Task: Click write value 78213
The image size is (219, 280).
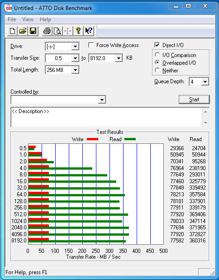Action: pyautogui.click(x=177, y=195)
